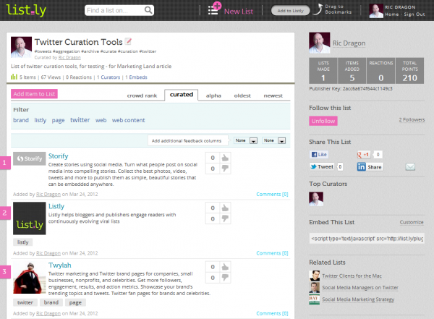434x319 pixels.
Task: Click the list.ly logo
Action: click(x=26, y=10)
